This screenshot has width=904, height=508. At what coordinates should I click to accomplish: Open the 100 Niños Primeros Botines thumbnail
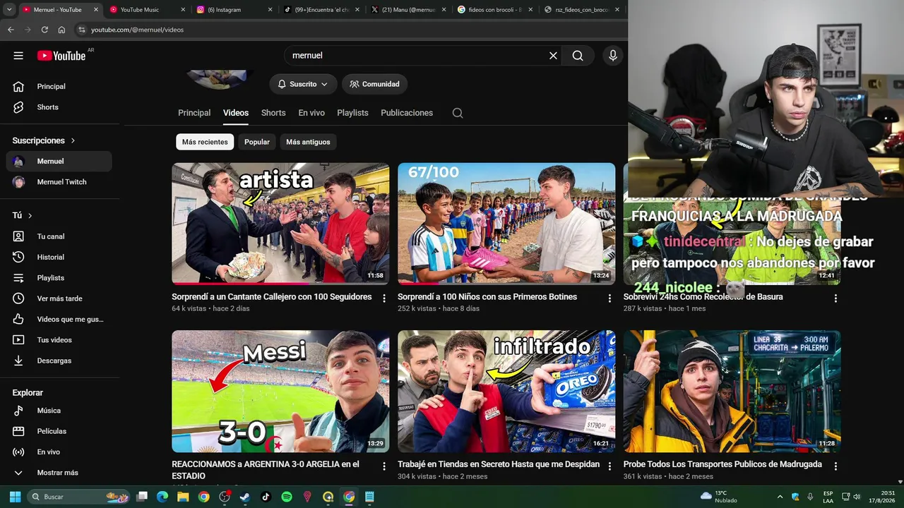(x=506, y=224)
